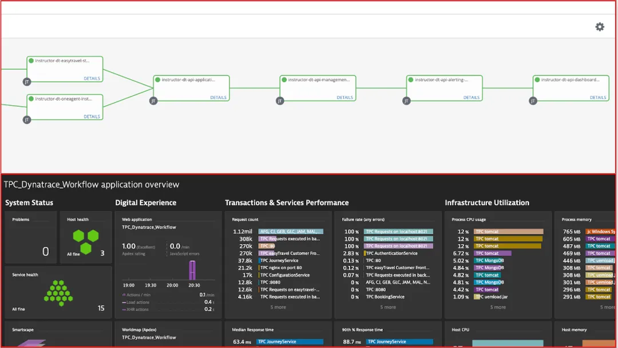Click the JT badge on instructor-dt-api-alerting node
Screen dimensions: 618x348
point(406,101)
